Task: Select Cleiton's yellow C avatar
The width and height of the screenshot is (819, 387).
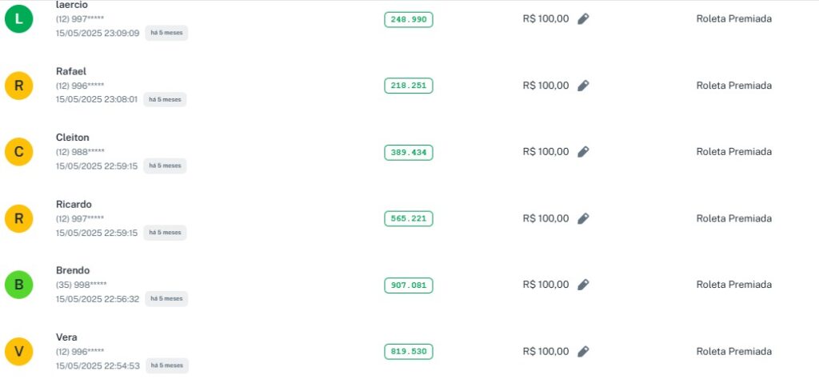Action: [18, 152]
